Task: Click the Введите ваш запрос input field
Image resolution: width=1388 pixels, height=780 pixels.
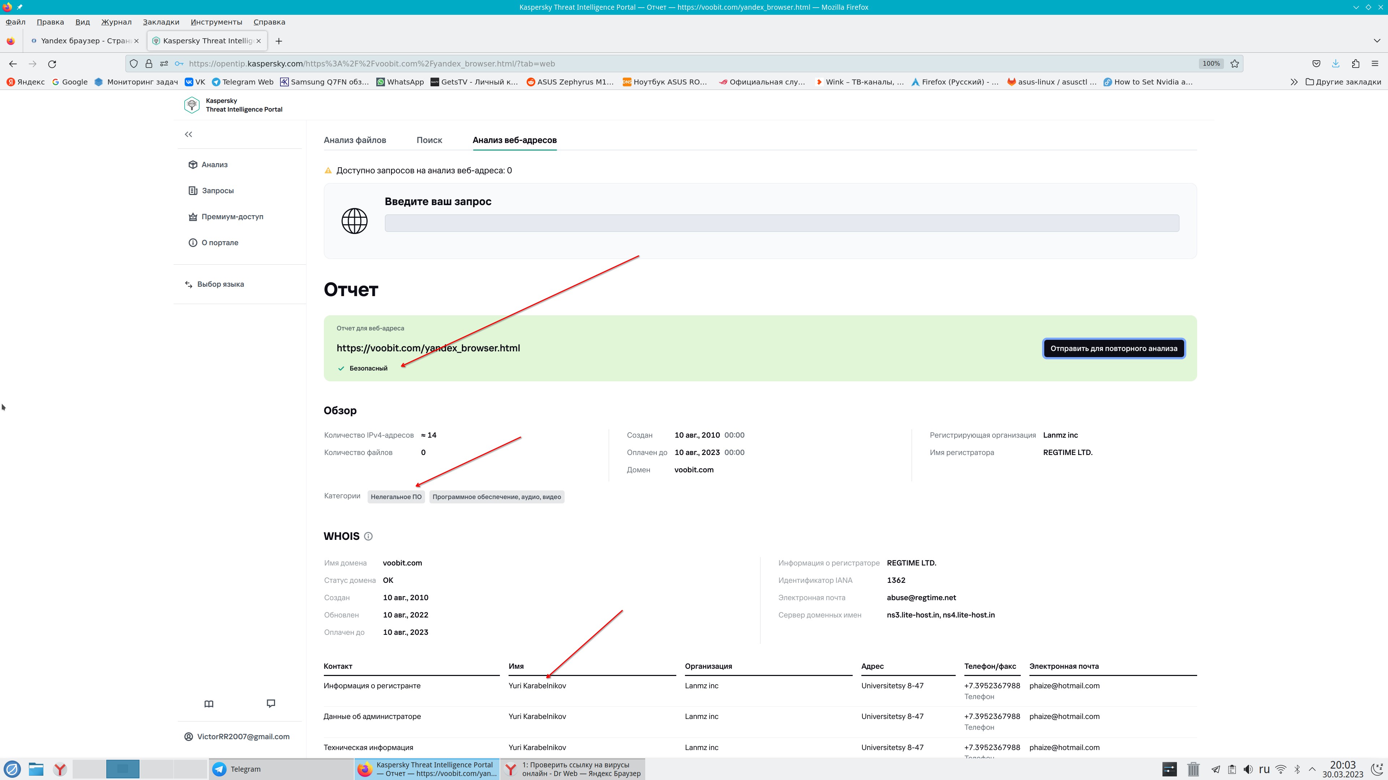Action: coord(781,223)
